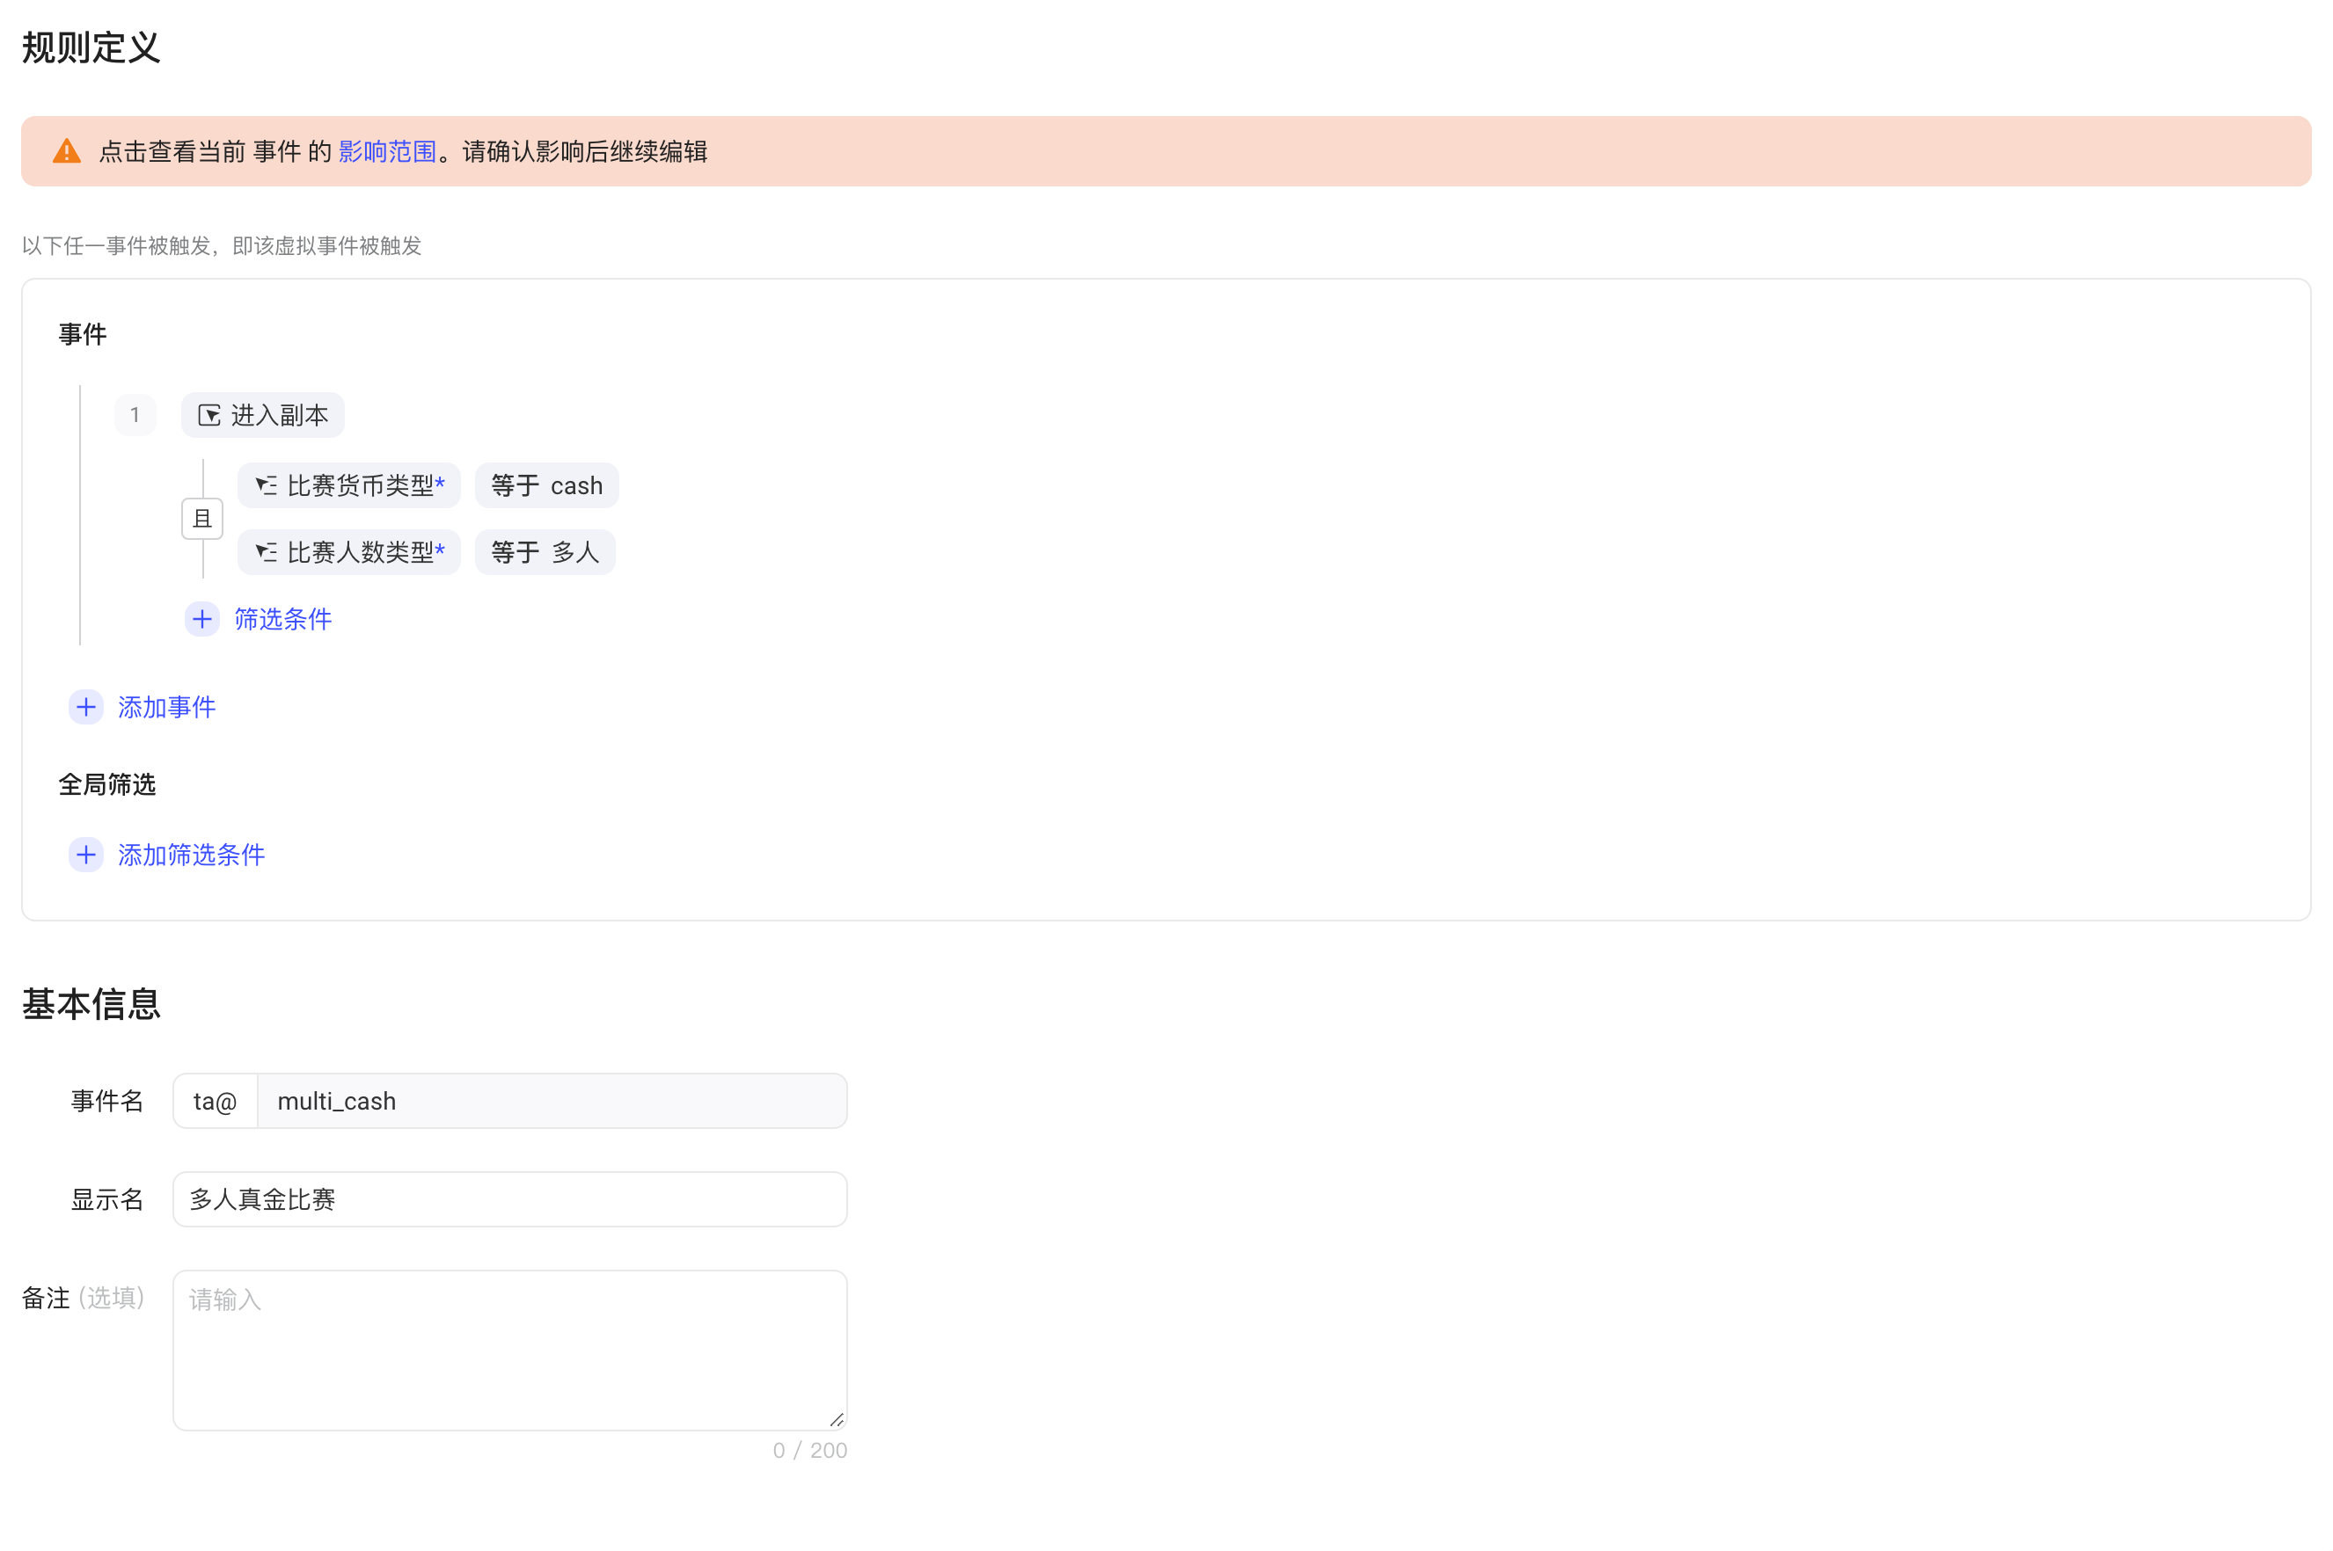Click the 基本信息 section heading
The width and height of the screenshot is (2333, 1551).
[x=91, y=1004]
